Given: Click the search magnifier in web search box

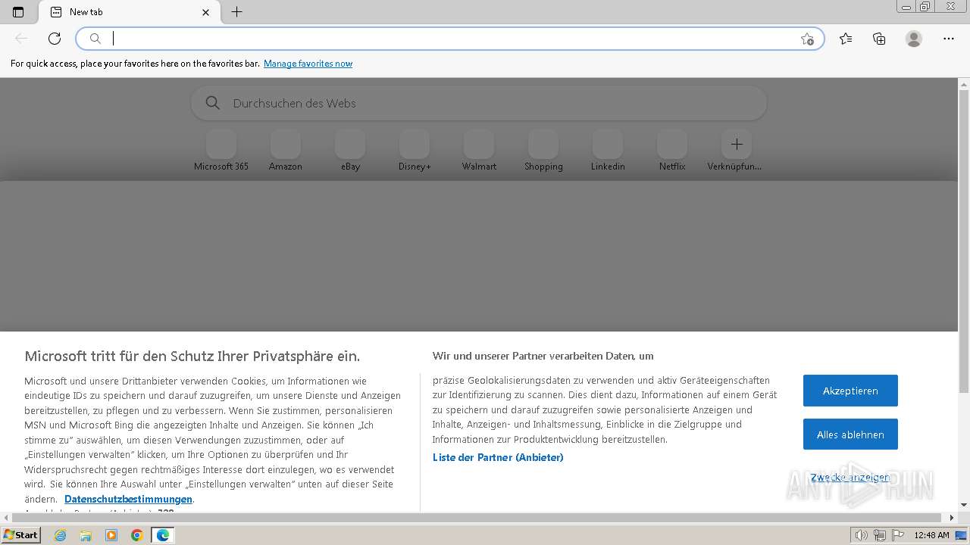Looking at the screenshot, I should [x=213, y=103].
